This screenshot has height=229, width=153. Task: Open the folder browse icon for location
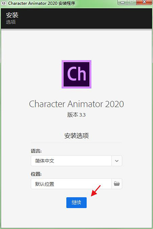(x=117, y=184)
